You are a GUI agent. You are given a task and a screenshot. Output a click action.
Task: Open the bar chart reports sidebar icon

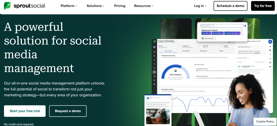pyautogui.click(x=154, y=76)
